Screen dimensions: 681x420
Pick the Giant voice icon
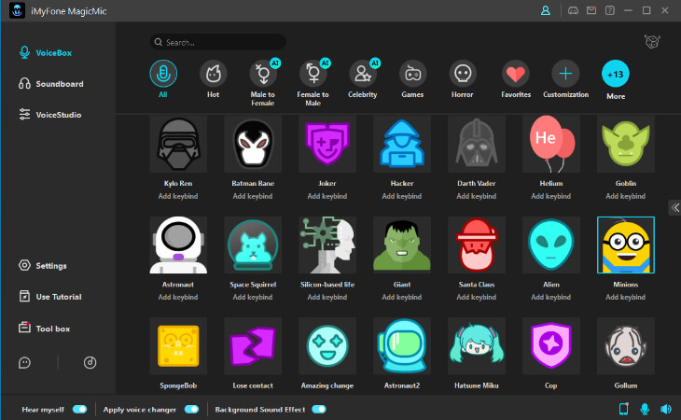click(402, 245)
